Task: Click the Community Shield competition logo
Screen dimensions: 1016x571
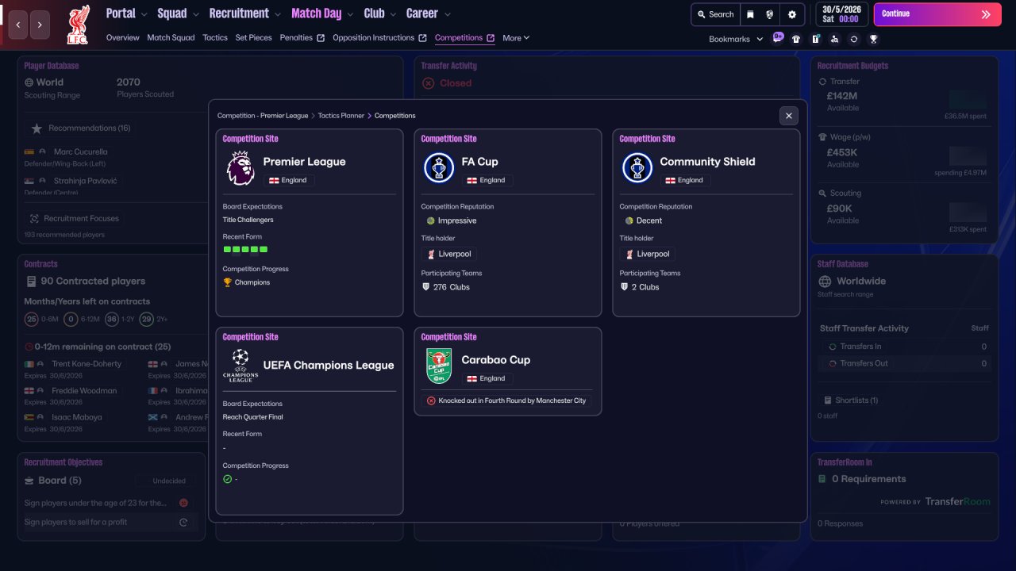Action: coord(637,168)
